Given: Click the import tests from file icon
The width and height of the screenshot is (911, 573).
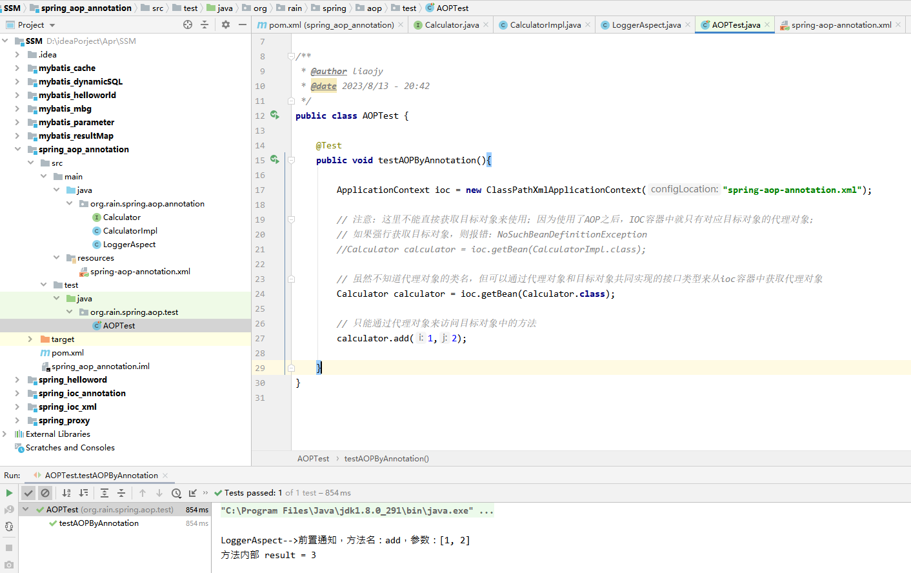Looking at the screenshot, I should point(192,493).
